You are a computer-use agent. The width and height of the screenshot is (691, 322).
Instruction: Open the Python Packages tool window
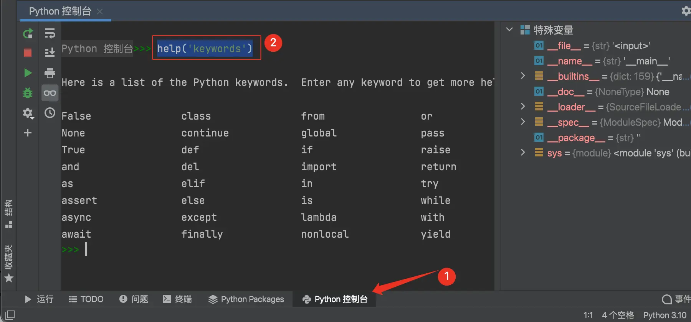tap(246, 299)
